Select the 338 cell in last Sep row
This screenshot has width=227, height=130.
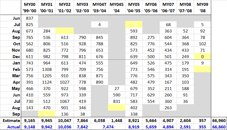coord(134,114)
